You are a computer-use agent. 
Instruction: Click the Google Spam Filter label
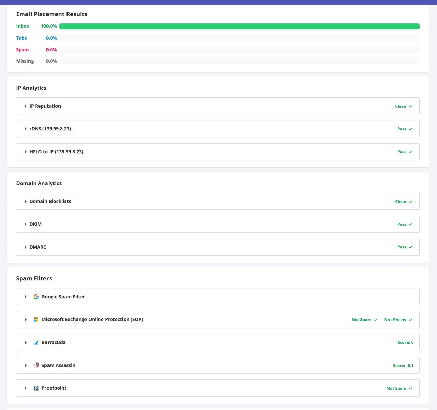[x=63, y=297]
